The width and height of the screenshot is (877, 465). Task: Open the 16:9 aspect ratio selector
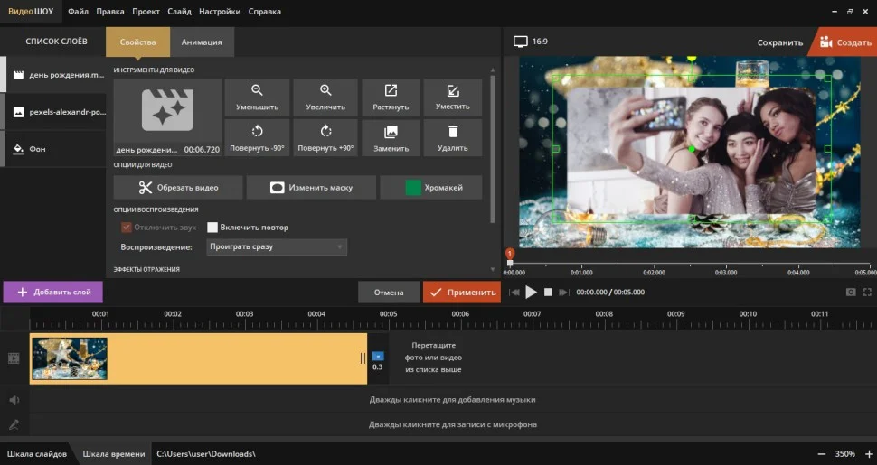(x=531, y=42)
